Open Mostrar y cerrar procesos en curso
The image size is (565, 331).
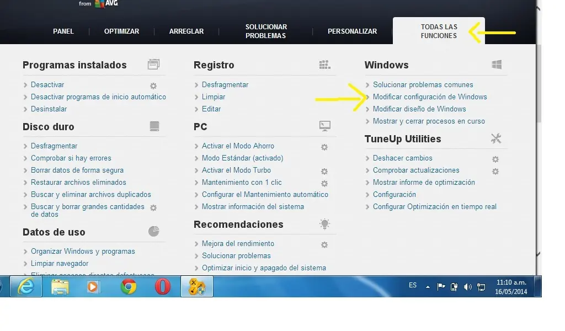429,121
